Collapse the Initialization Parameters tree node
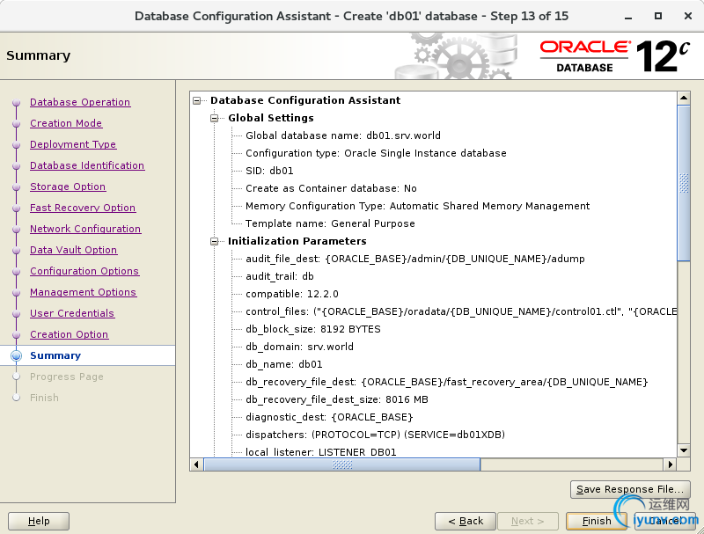This screenshot has height=534, width=704. point(215,241)
